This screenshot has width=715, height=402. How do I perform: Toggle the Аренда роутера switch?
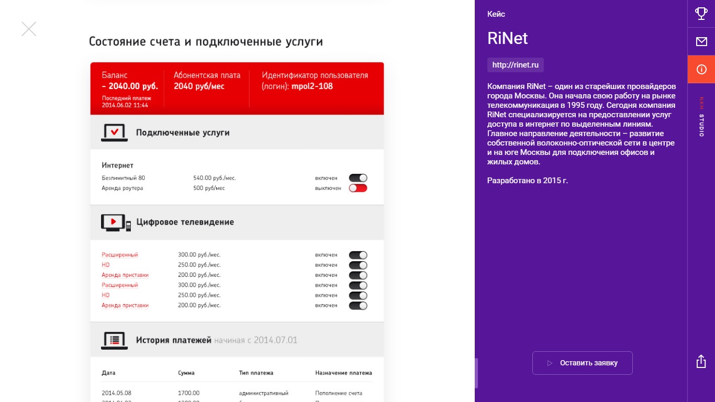[x=358, y=188]
